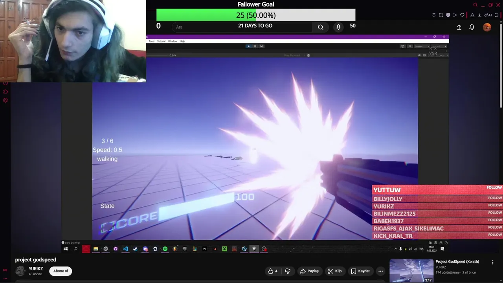
Task: Click the BILLYJOLLY follower entry
Action: pyautogui.click(x=437, y=199)
